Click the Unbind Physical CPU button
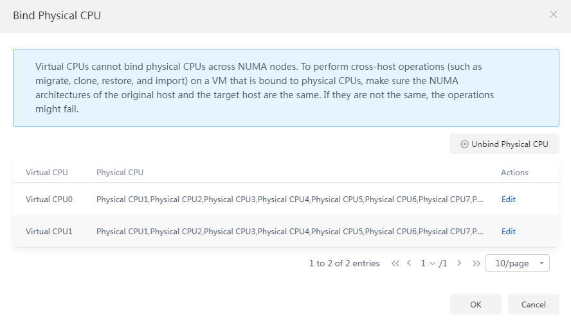The image size is (571, 326). [504, 144]
